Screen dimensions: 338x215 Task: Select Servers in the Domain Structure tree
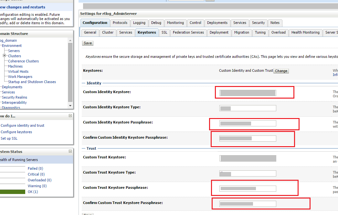(13, 50)
